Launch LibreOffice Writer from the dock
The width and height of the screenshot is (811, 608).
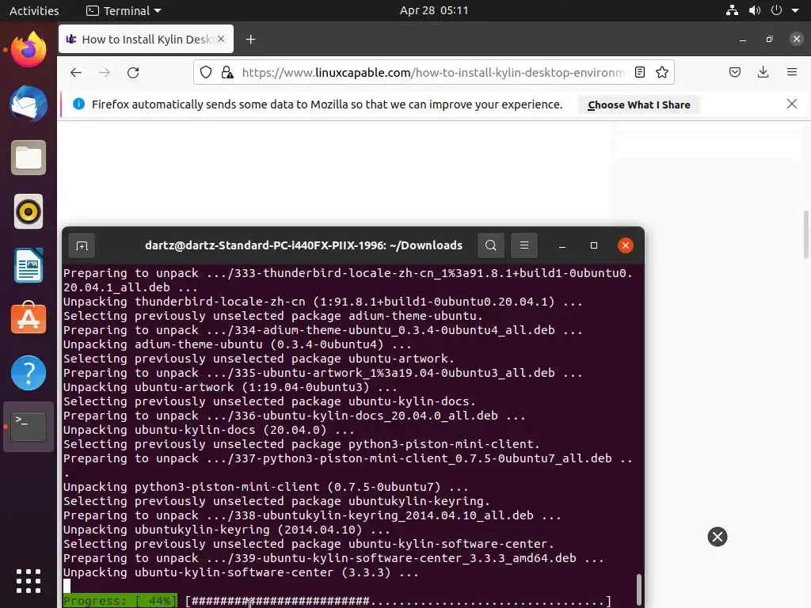[x=29, y=265]
